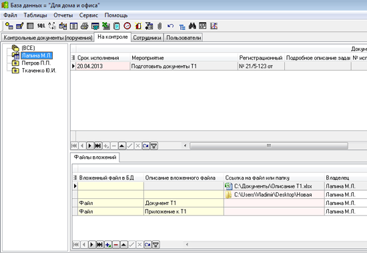367x253 pixels.
Task: Click the A-Z sort toolbar icon
Action: coord(52,26)
